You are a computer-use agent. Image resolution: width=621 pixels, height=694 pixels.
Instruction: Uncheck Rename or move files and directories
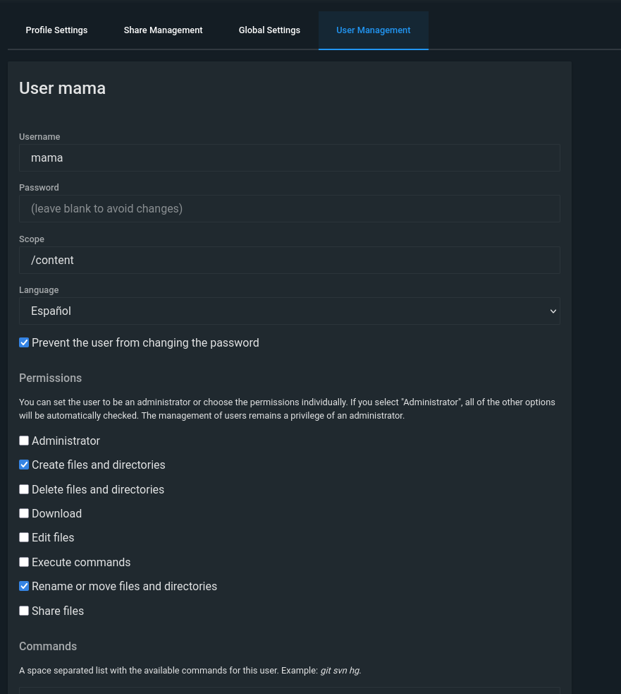point(24,586)
